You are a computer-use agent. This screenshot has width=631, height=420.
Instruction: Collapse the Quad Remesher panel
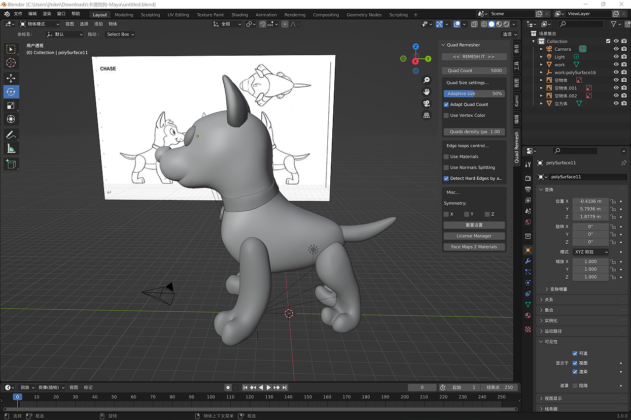coord(443,45)
